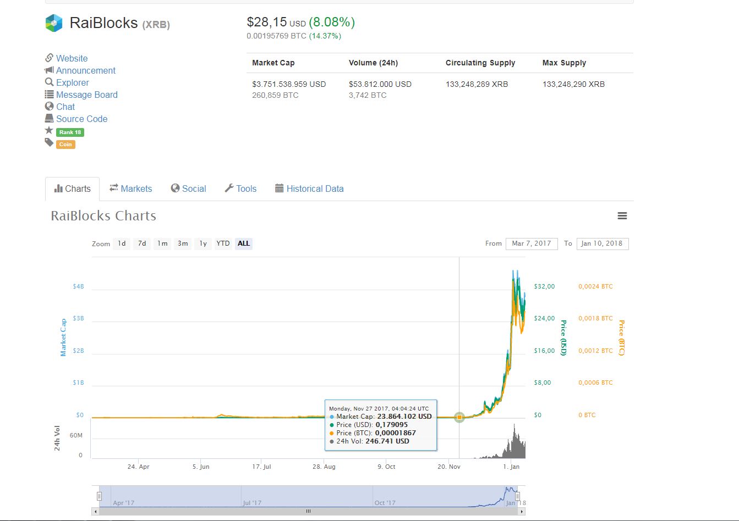This screenshot has height=521, width=739.
Task: Click the Market Cap axis label
Action: click(x=63, y=337)
